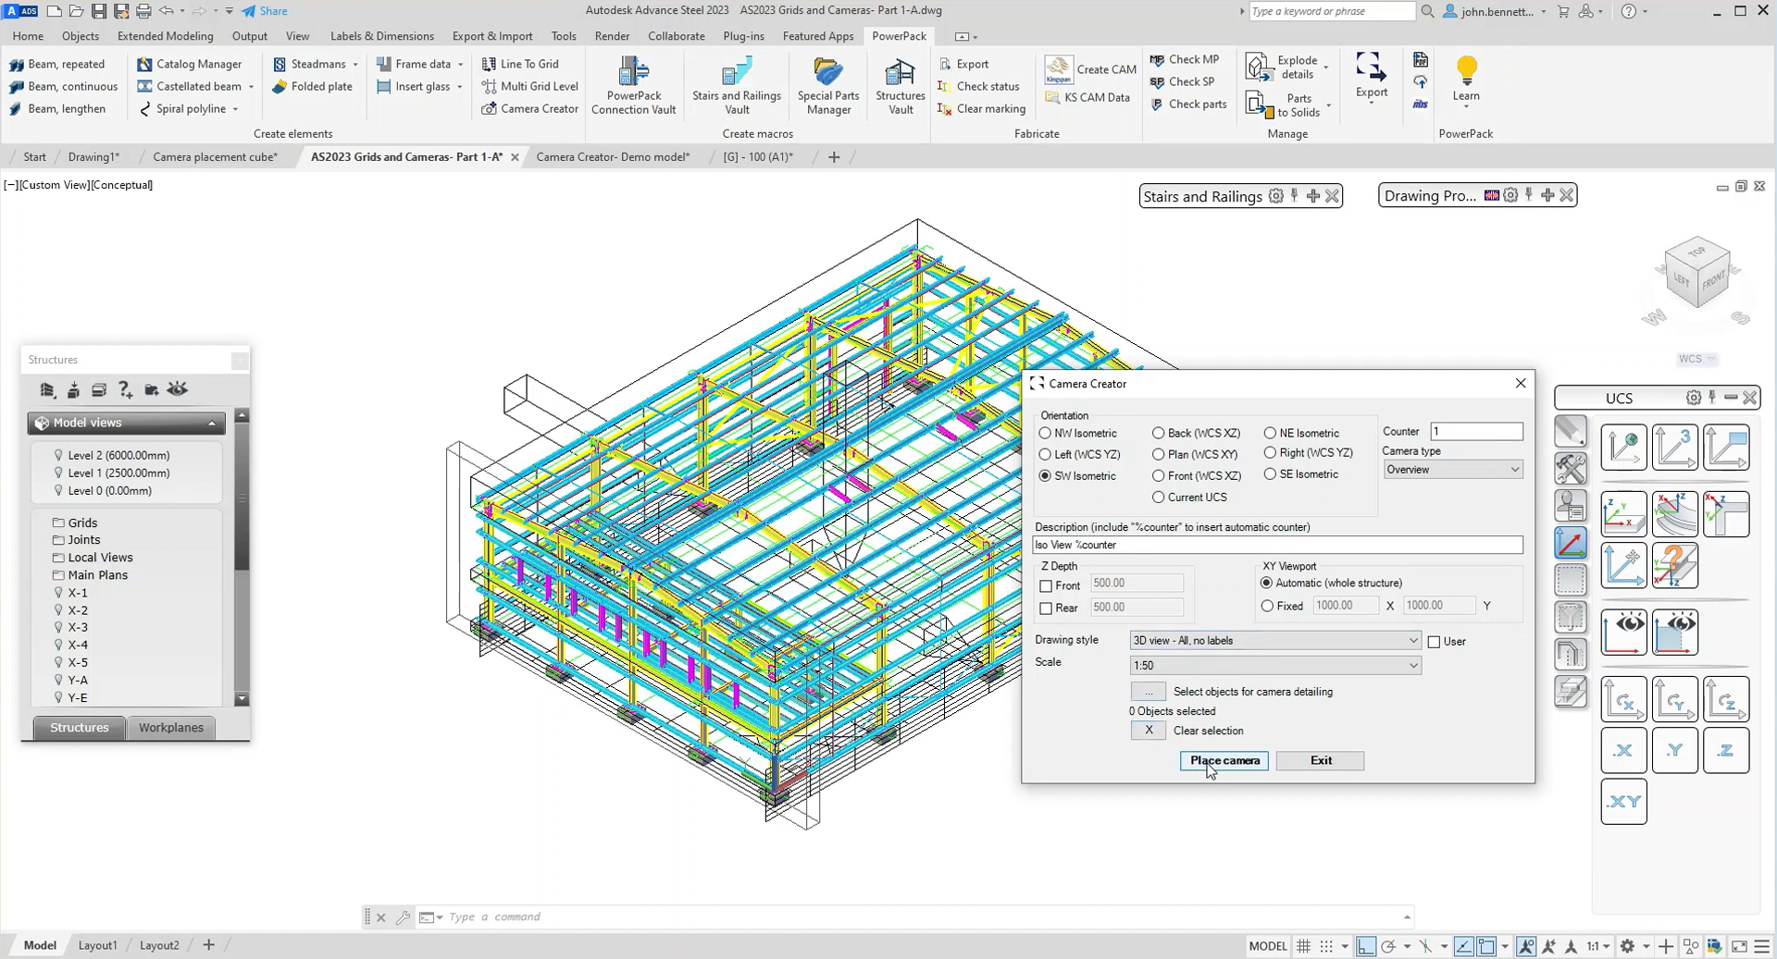Open the Special Parts Manager
The height and width of the screenshot is (959, 1777).
click(828, 85)
